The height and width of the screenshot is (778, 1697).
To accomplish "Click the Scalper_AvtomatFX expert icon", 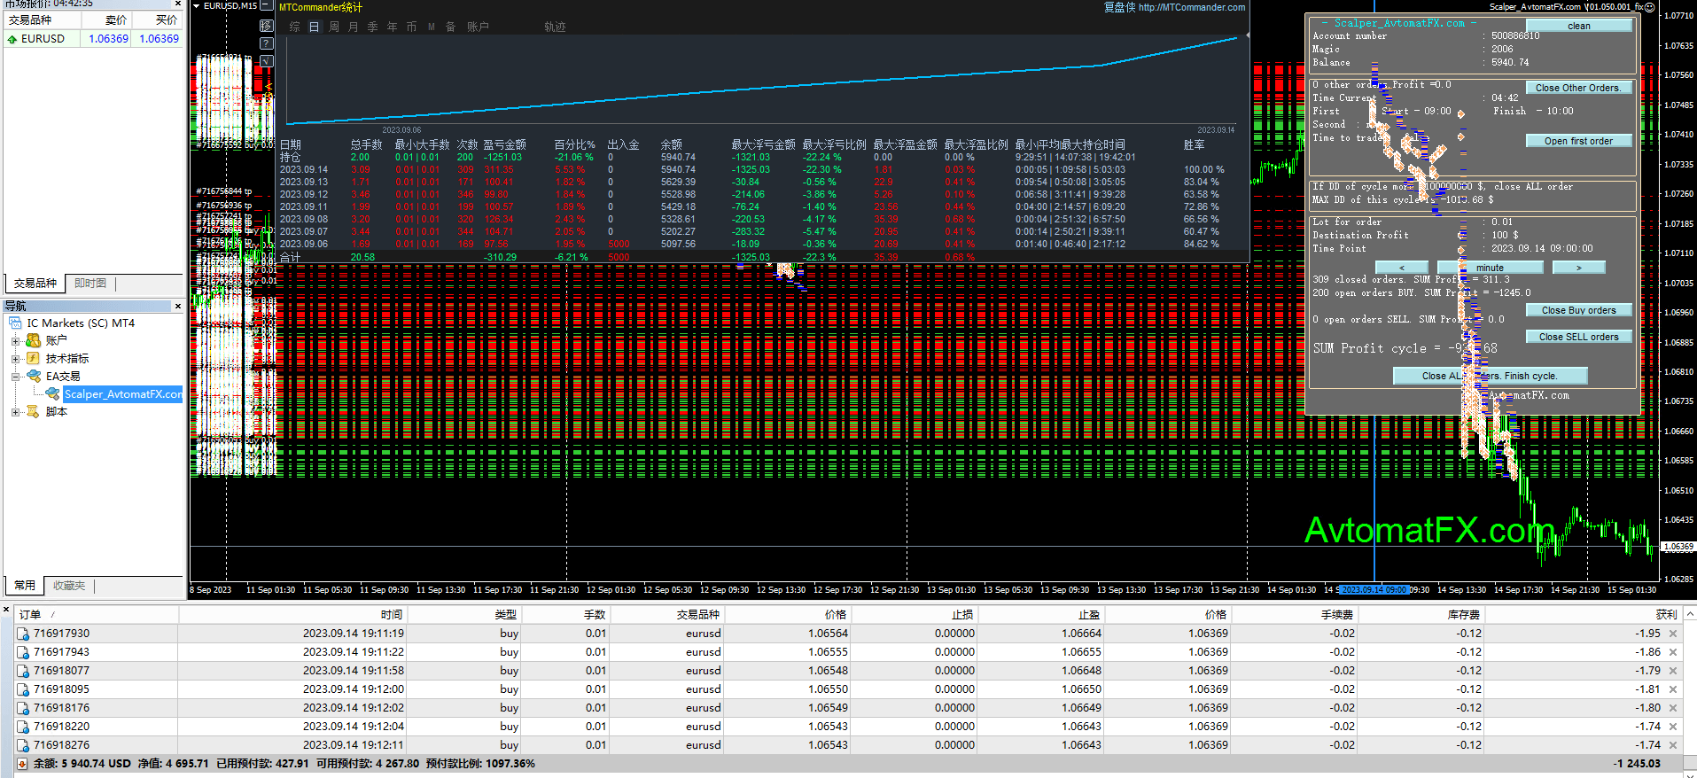I will coord(52,393).
